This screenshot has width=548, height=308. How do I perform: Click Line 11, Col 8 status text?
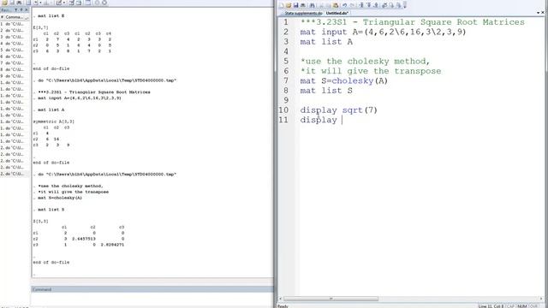491,306
